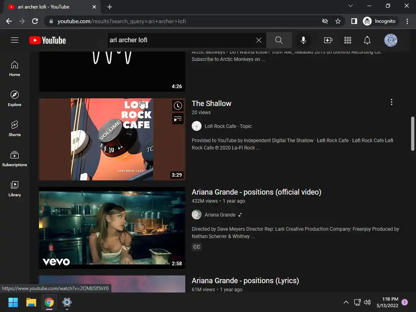Open File Explorer from the taskbar
416x312 pixels.
[x=31, y=302]
